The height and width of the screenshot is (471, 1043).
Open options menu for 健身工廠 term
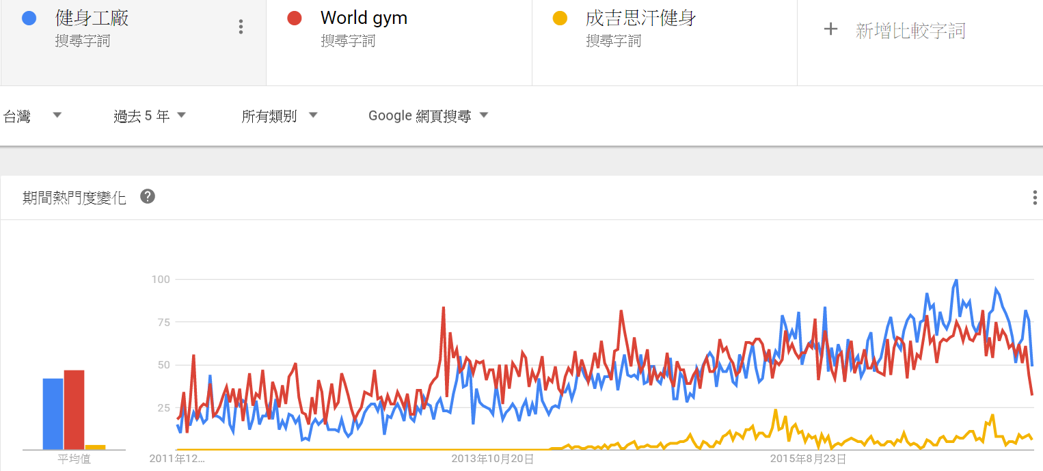click(x=241, y=27)
